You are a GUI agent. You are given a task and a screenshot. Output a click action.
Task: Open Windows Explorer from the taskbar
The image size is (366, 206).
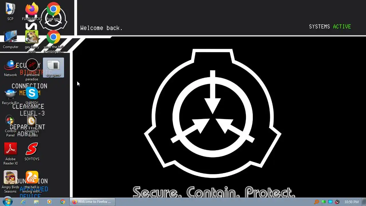pos(36,202)
